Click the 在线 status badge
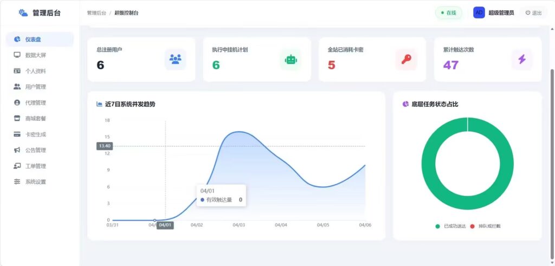 (448, 13)
